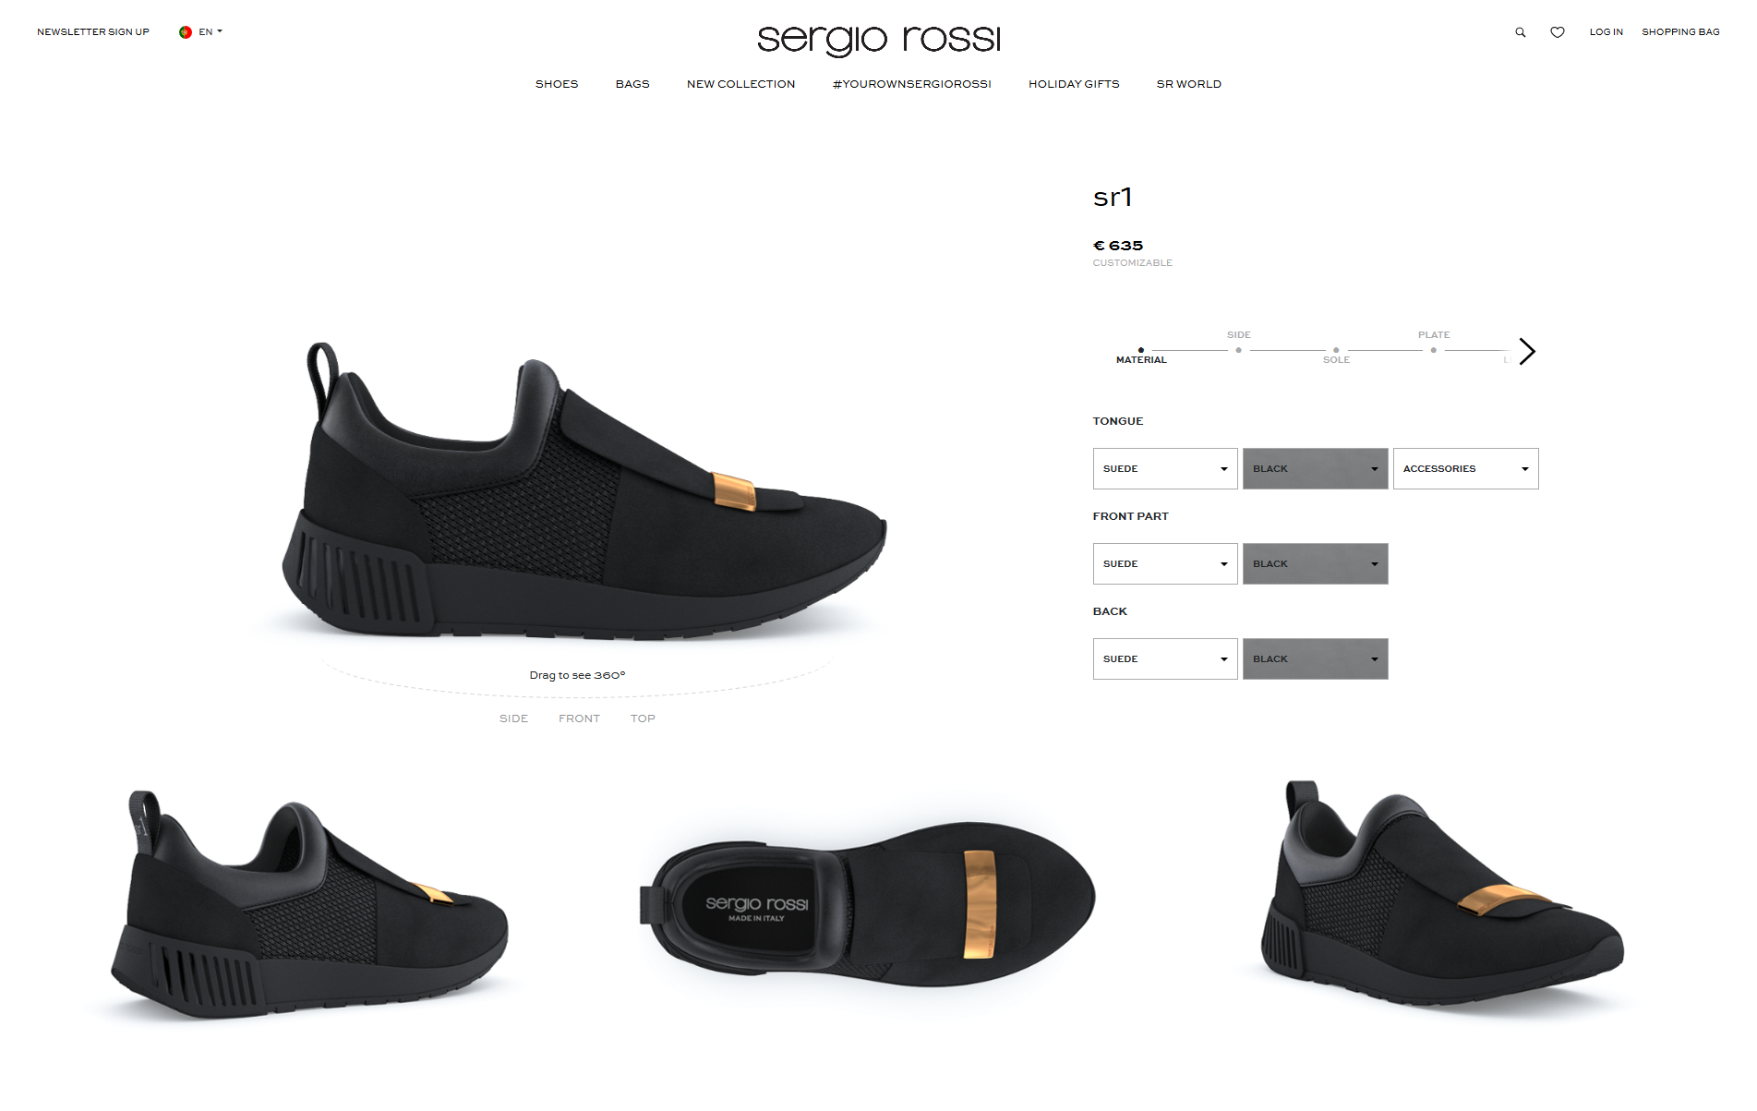Jump to the Side step dot
Image resolution: width=1757 pixels, height=1111 pixels.
(x=1238, y=350)
